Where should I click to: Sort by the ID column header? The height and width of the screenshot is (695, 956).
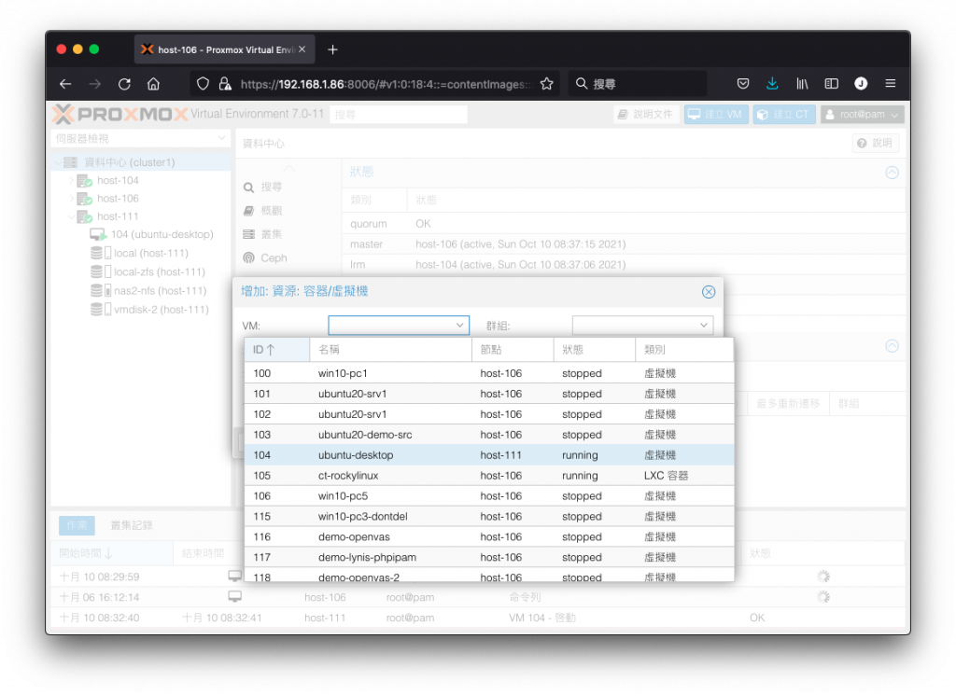pyautogui.click(x=276, y=350)
